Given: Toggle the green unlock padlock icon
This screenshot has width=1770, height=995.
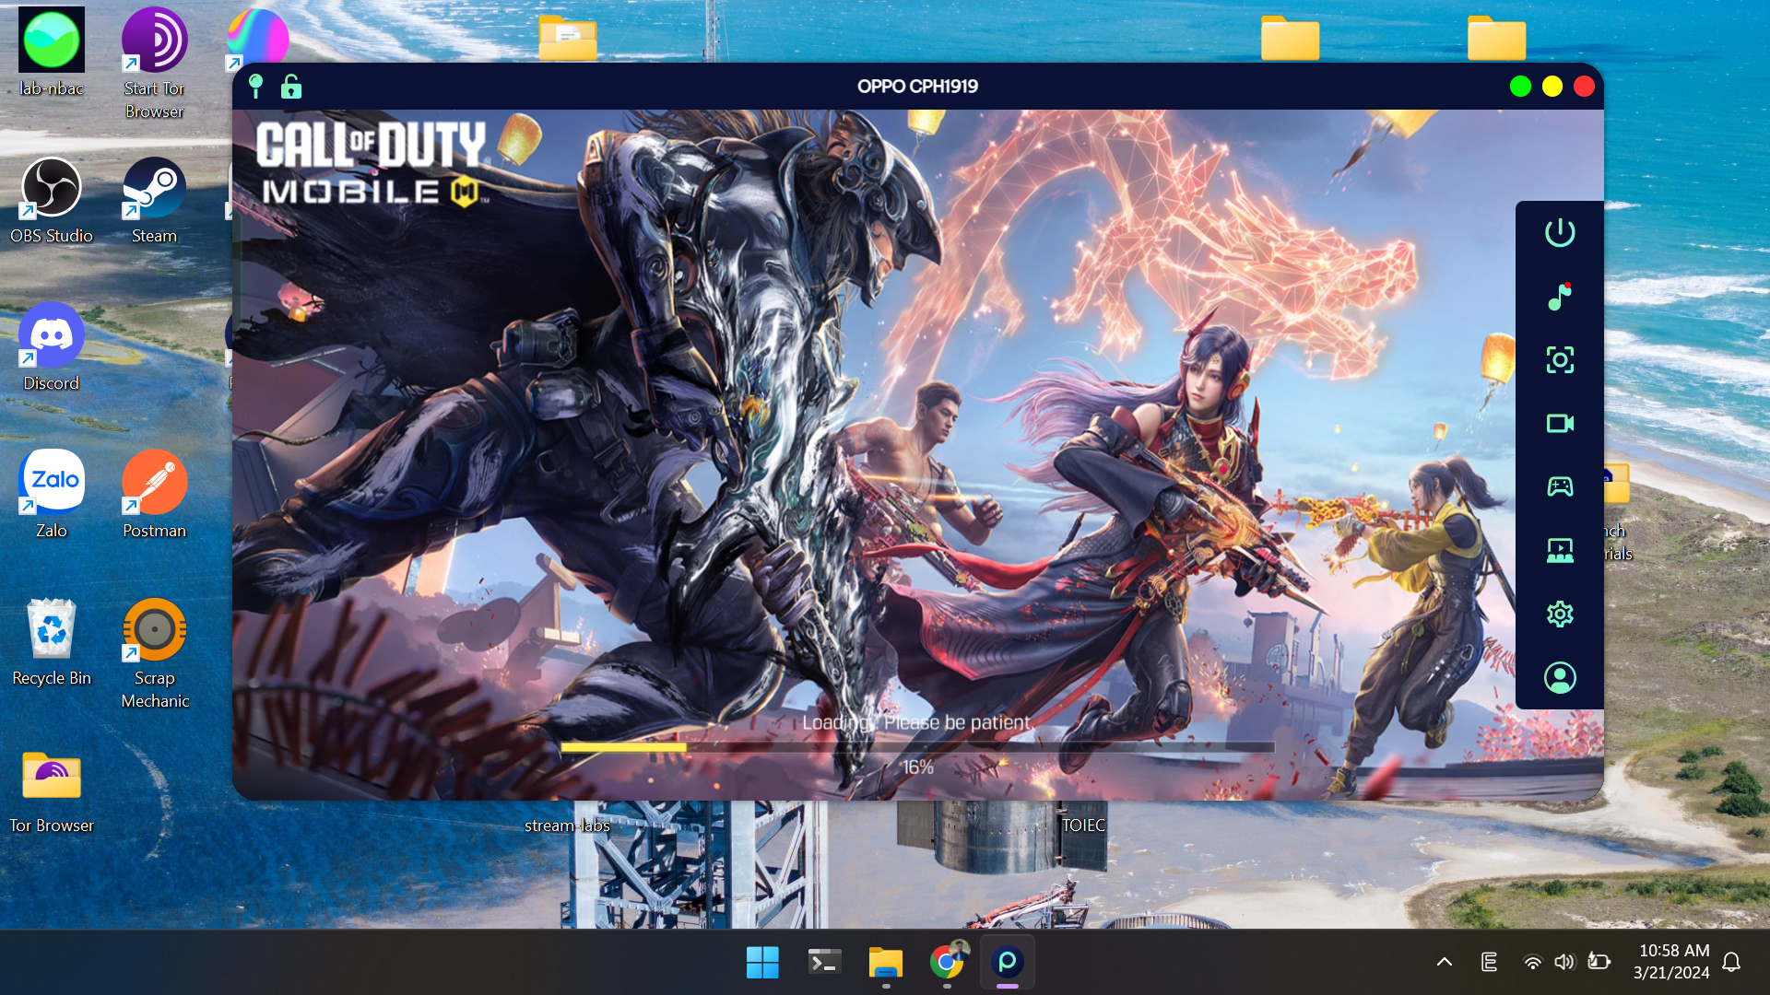Looking at the screenshot, I should [291, 87].
